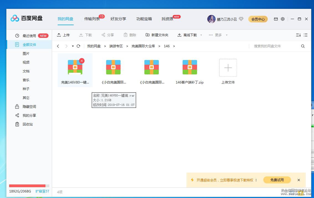
Task: Select the archive before 146客户端补丁.zip
Action: click(x=152, y=70)
